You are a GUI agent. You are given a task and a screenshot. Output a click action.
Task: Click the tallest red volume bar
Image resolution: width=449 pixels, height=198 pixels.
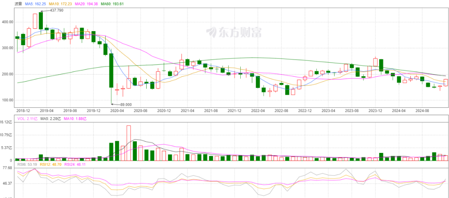click(x=129, y=143)
